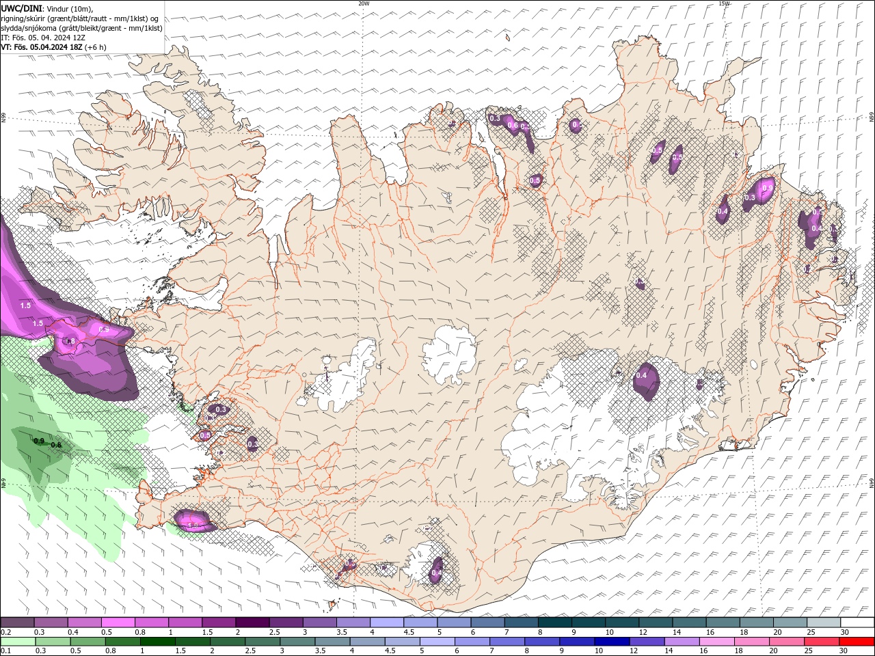Click the '0.6' value in the northern purple patch
This screenshot has width=875, height=656.
[x=513, y=125]
